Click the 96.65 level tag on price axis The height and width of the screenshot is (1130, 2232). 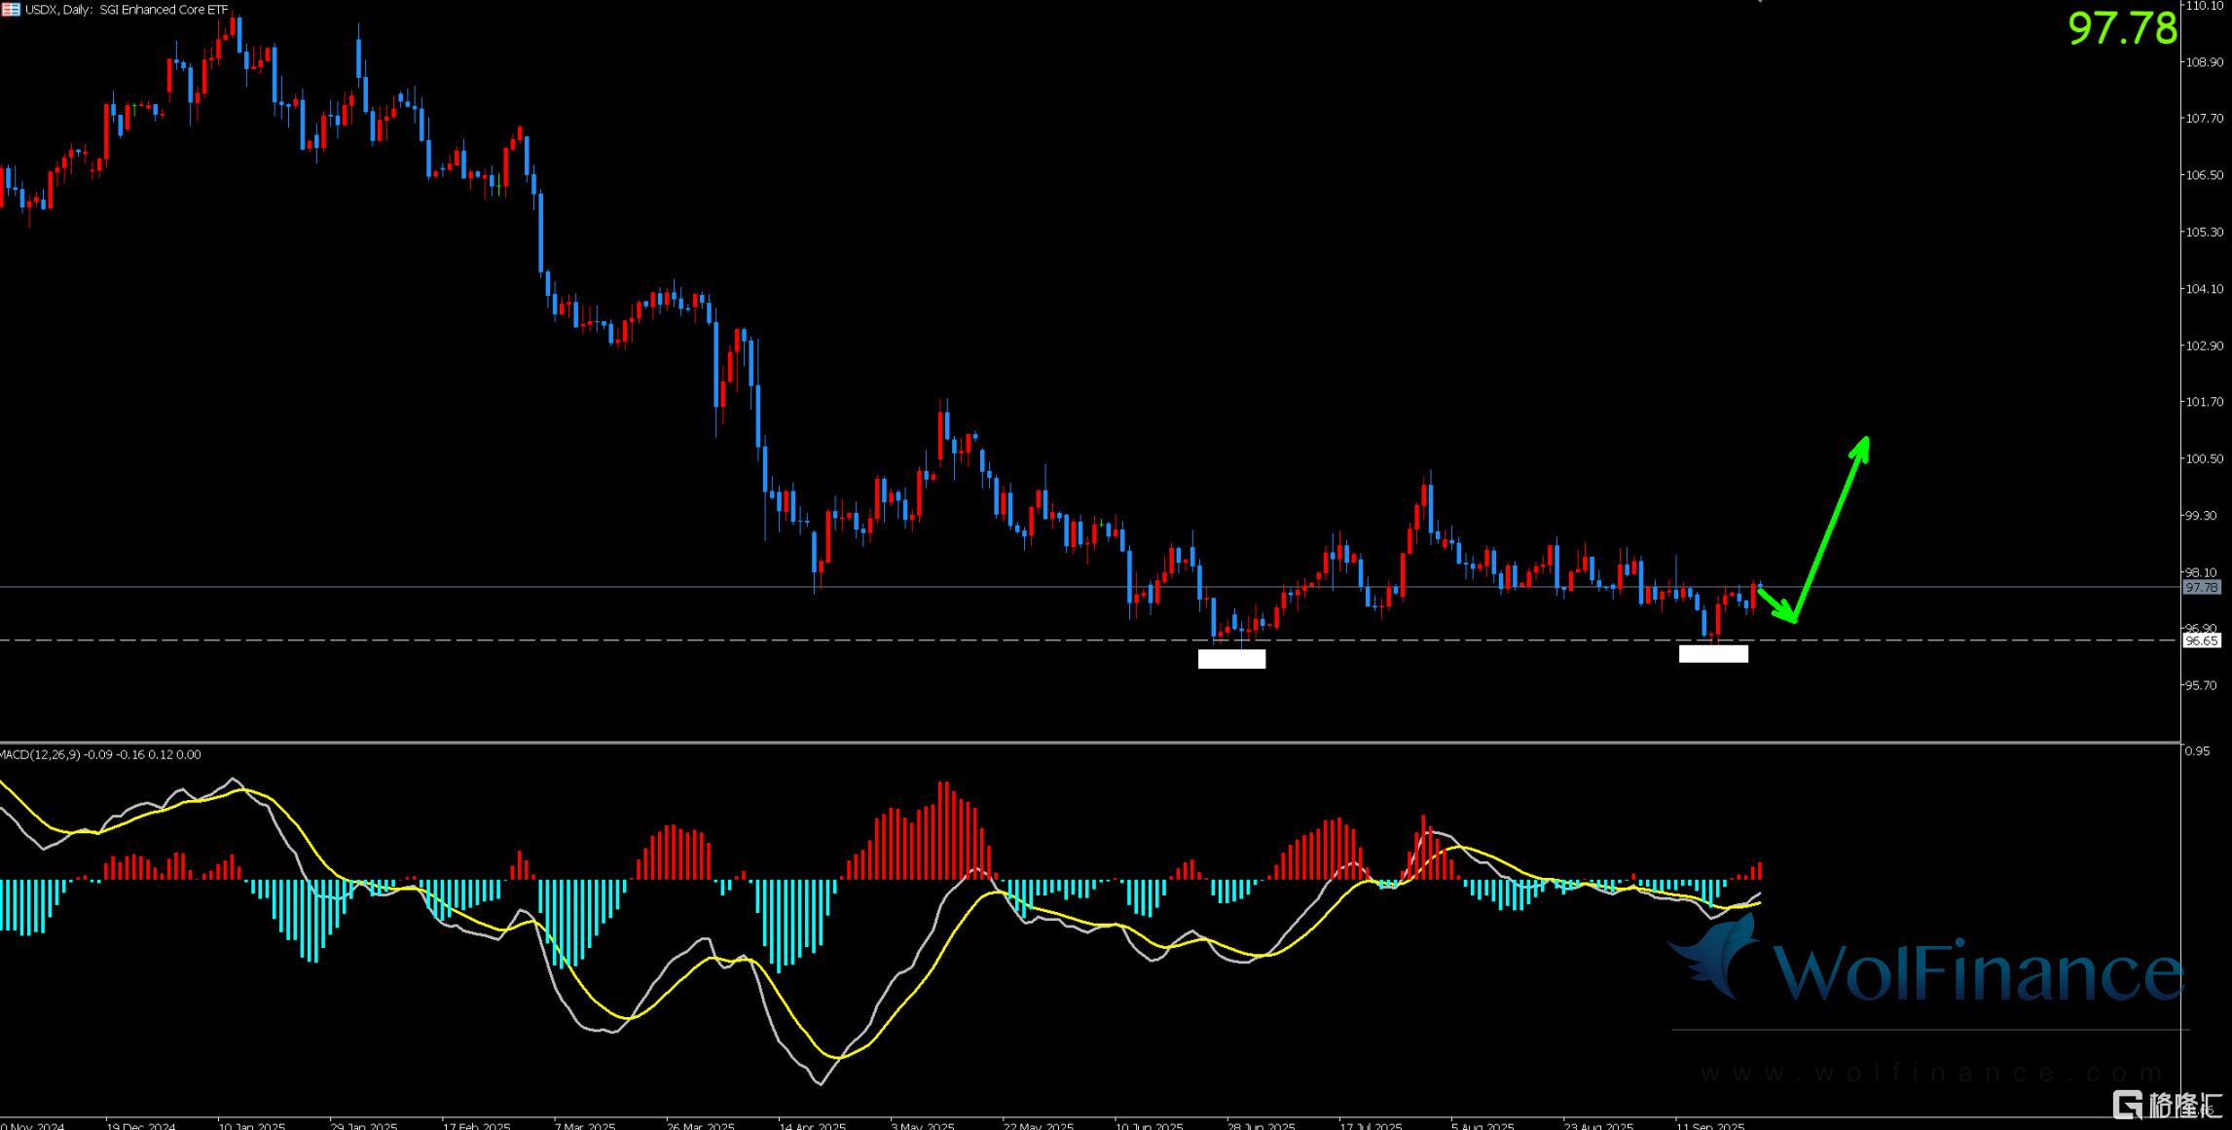pos(2201,640)
